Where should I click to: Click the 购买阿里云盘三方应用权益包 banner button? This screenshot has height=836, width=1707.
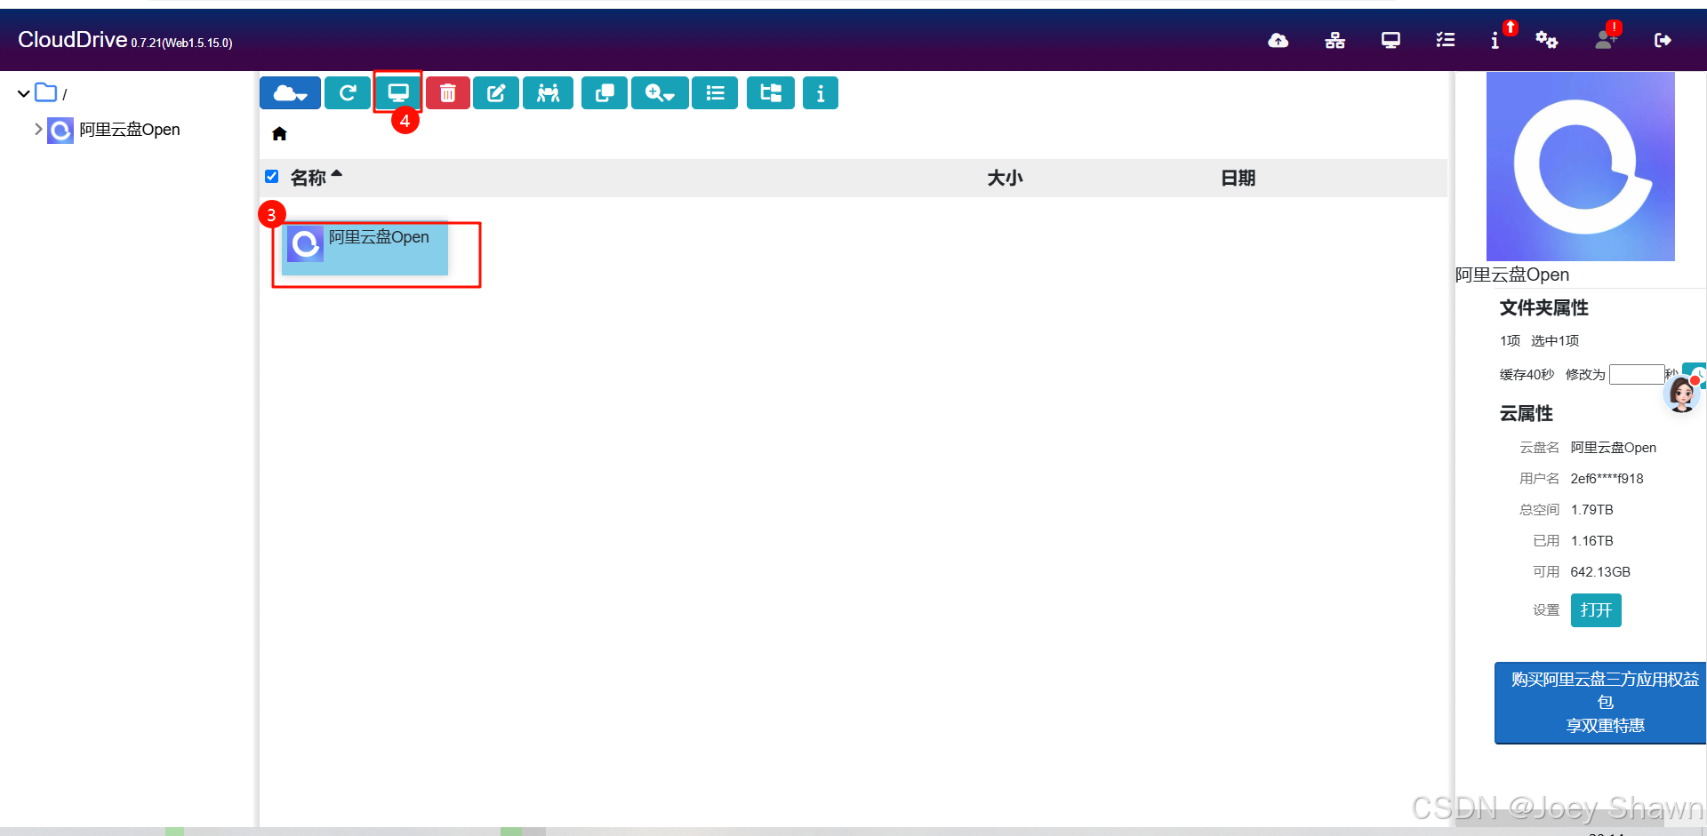(x=1600, y=703)
